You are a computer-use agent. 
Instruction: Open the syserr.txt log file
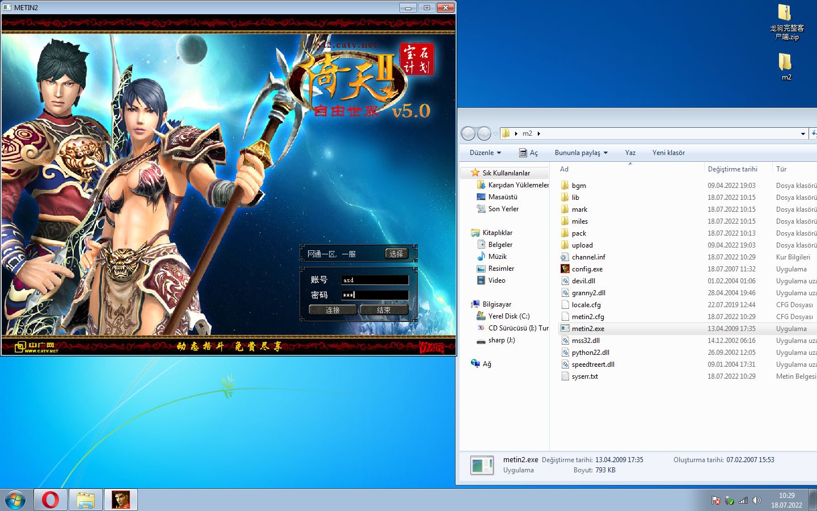coord(585,376)
